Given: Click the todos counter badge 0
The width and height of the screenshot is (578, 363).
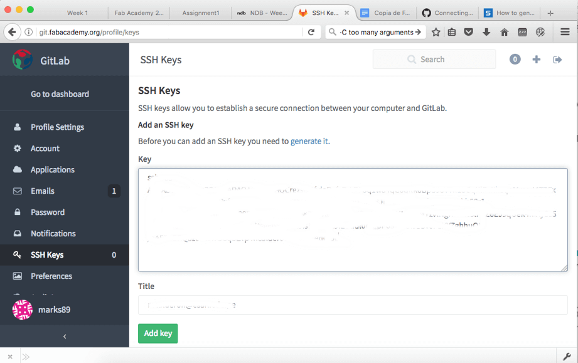Looking at the screenshot, I should [515, 60].
